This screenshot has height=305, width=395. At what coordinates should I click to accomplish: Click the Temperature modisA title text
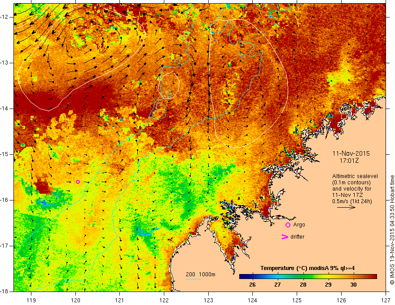click(x=307, y=268)
